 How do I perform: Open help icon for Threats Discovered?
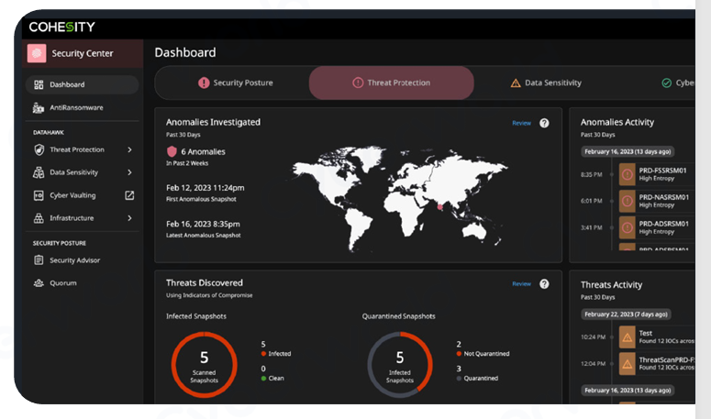(544, 284)
